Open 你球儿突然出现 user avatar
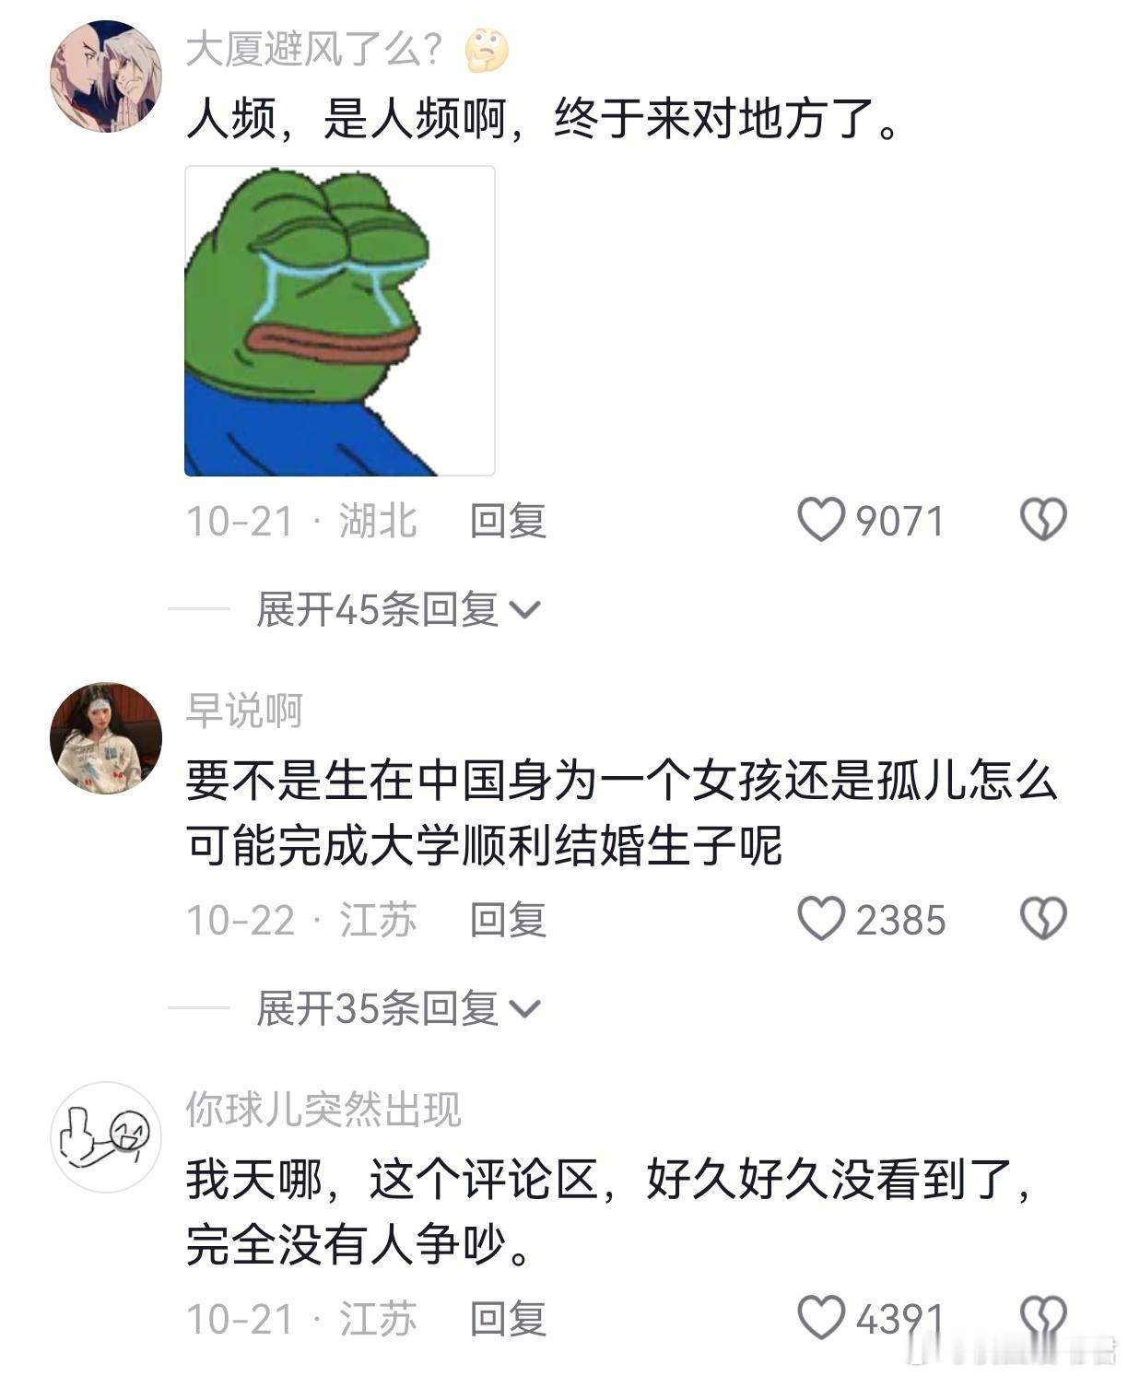The height and width of the screenshot is (1376, 1128). click(105, 1136)
